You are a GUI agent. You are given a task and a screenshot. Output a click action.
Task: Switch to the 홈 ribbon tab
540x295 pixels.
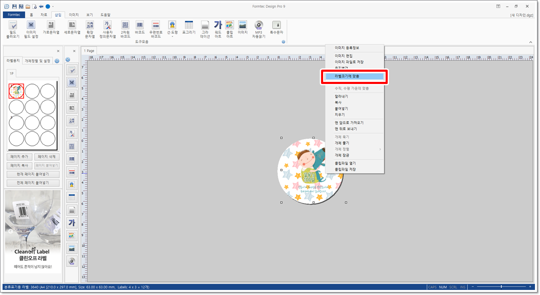31,14
